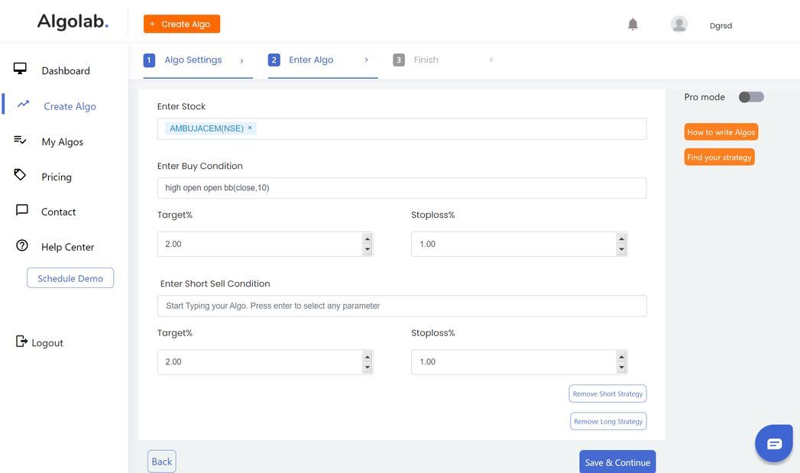The width and height of the screenshot is (800, 473).
Task: Click the step 2 number badge
Action: (274, 60)
